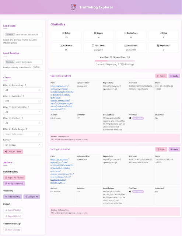Click the TruffleHog pig logo icon

pyautogui.click(x=73, y=7)
